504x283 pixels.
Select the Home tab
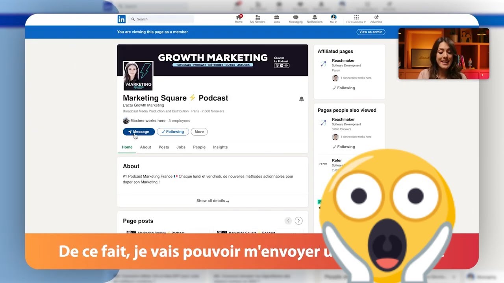point(127,147)
